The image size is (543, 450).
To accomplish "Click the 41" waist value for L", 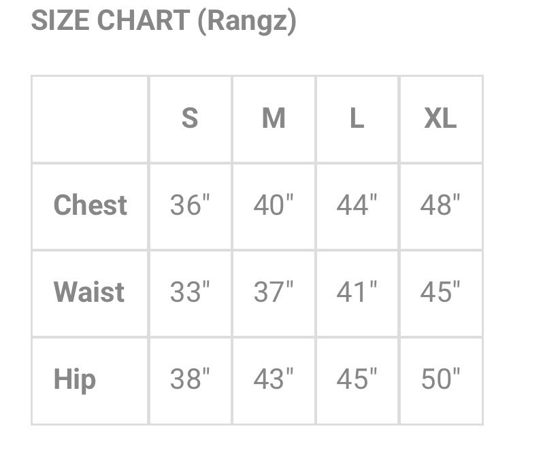I will (x=357, y=292).
